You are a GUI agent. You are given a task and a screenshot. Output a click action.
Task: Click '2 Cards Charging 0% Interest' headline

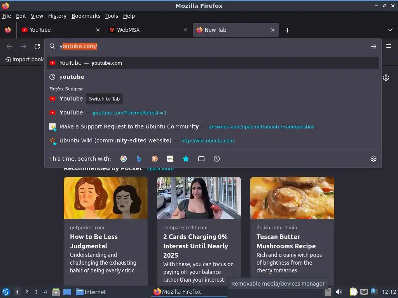click(196, 246)
